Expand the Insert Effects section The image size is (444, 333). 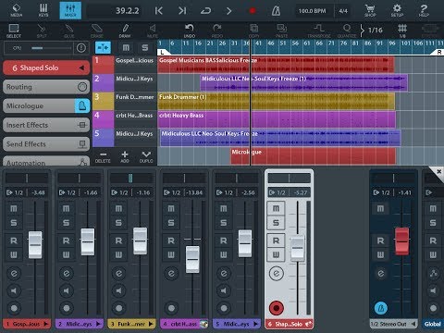click(46, 125)
